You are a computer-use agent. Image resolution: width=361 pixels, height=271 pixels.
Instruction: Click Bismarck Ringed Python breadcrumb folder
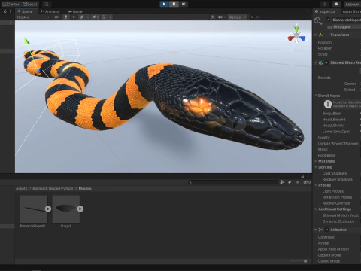pos(53,188)
